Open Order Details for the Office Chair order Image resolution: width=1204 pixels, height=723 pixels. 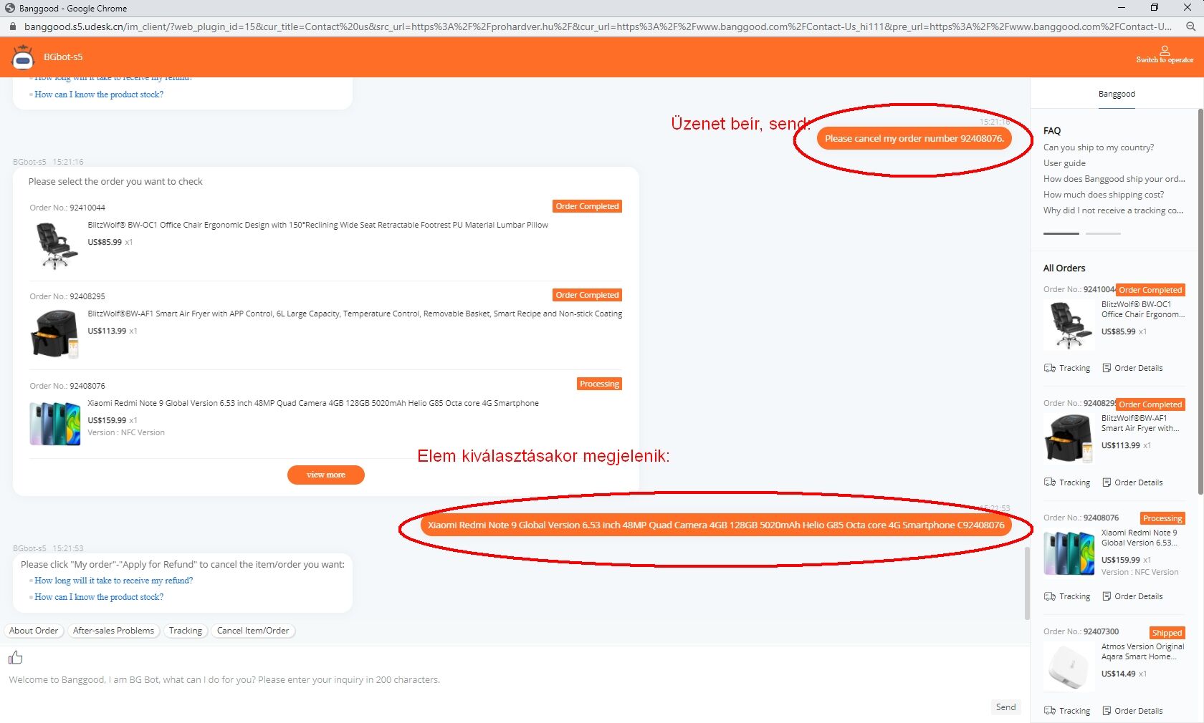click(1132, 368)
